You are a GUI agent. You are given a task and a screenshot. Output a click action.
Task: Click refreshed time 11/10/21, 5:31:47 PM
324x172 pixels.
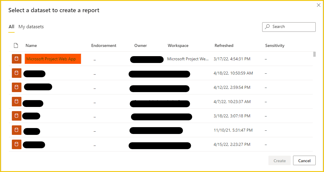(233, 130)
